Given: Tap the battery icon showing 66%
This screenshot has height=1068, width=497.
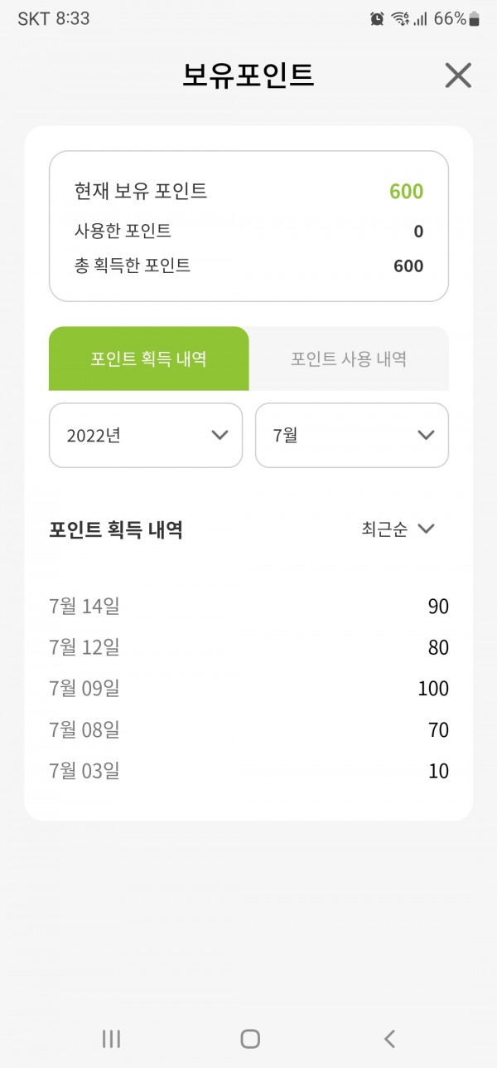Looking at the screenshot, I should coord(474,18).
